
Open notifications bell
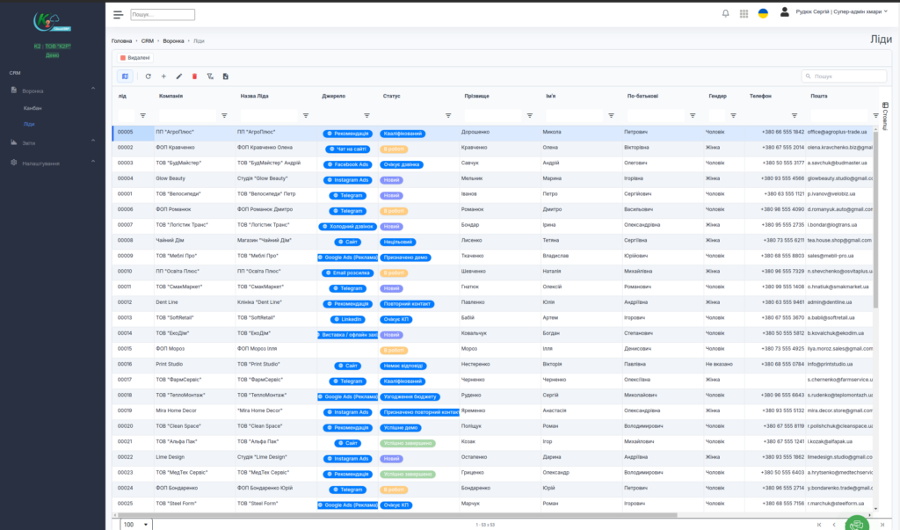(x=725, y=13)
